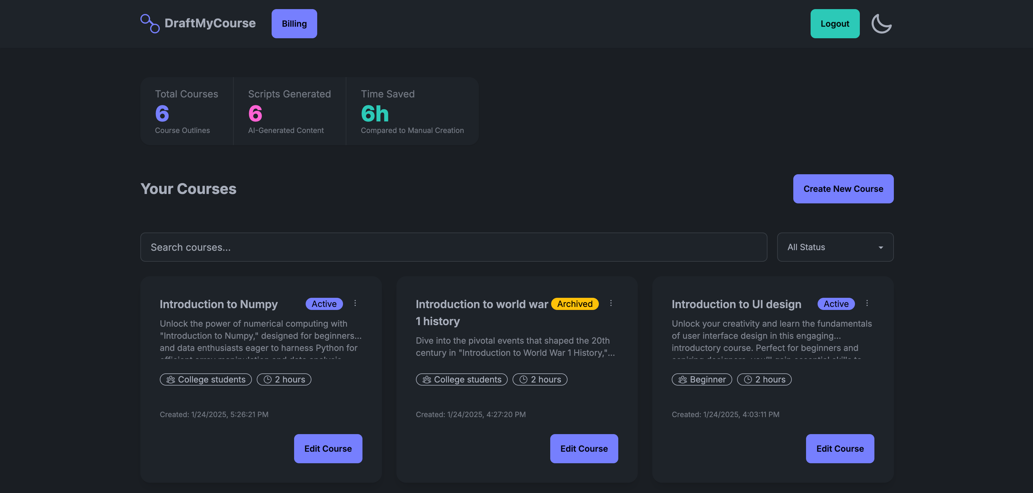Open the Numpy course three-dot menu

[x=355, y=303]
